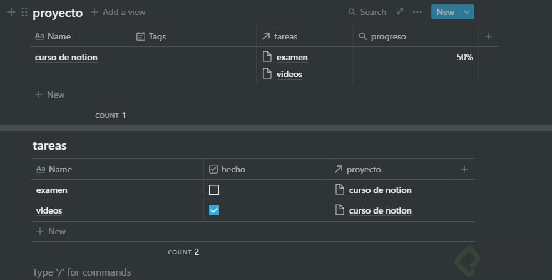This screenshot has height=280, width=552.
Task: Click the Type '/' for commands field
Action: (82, 272)
